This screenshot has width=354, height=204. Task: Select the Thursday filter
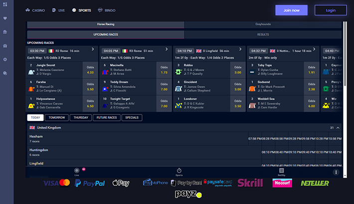pos(81,117)
